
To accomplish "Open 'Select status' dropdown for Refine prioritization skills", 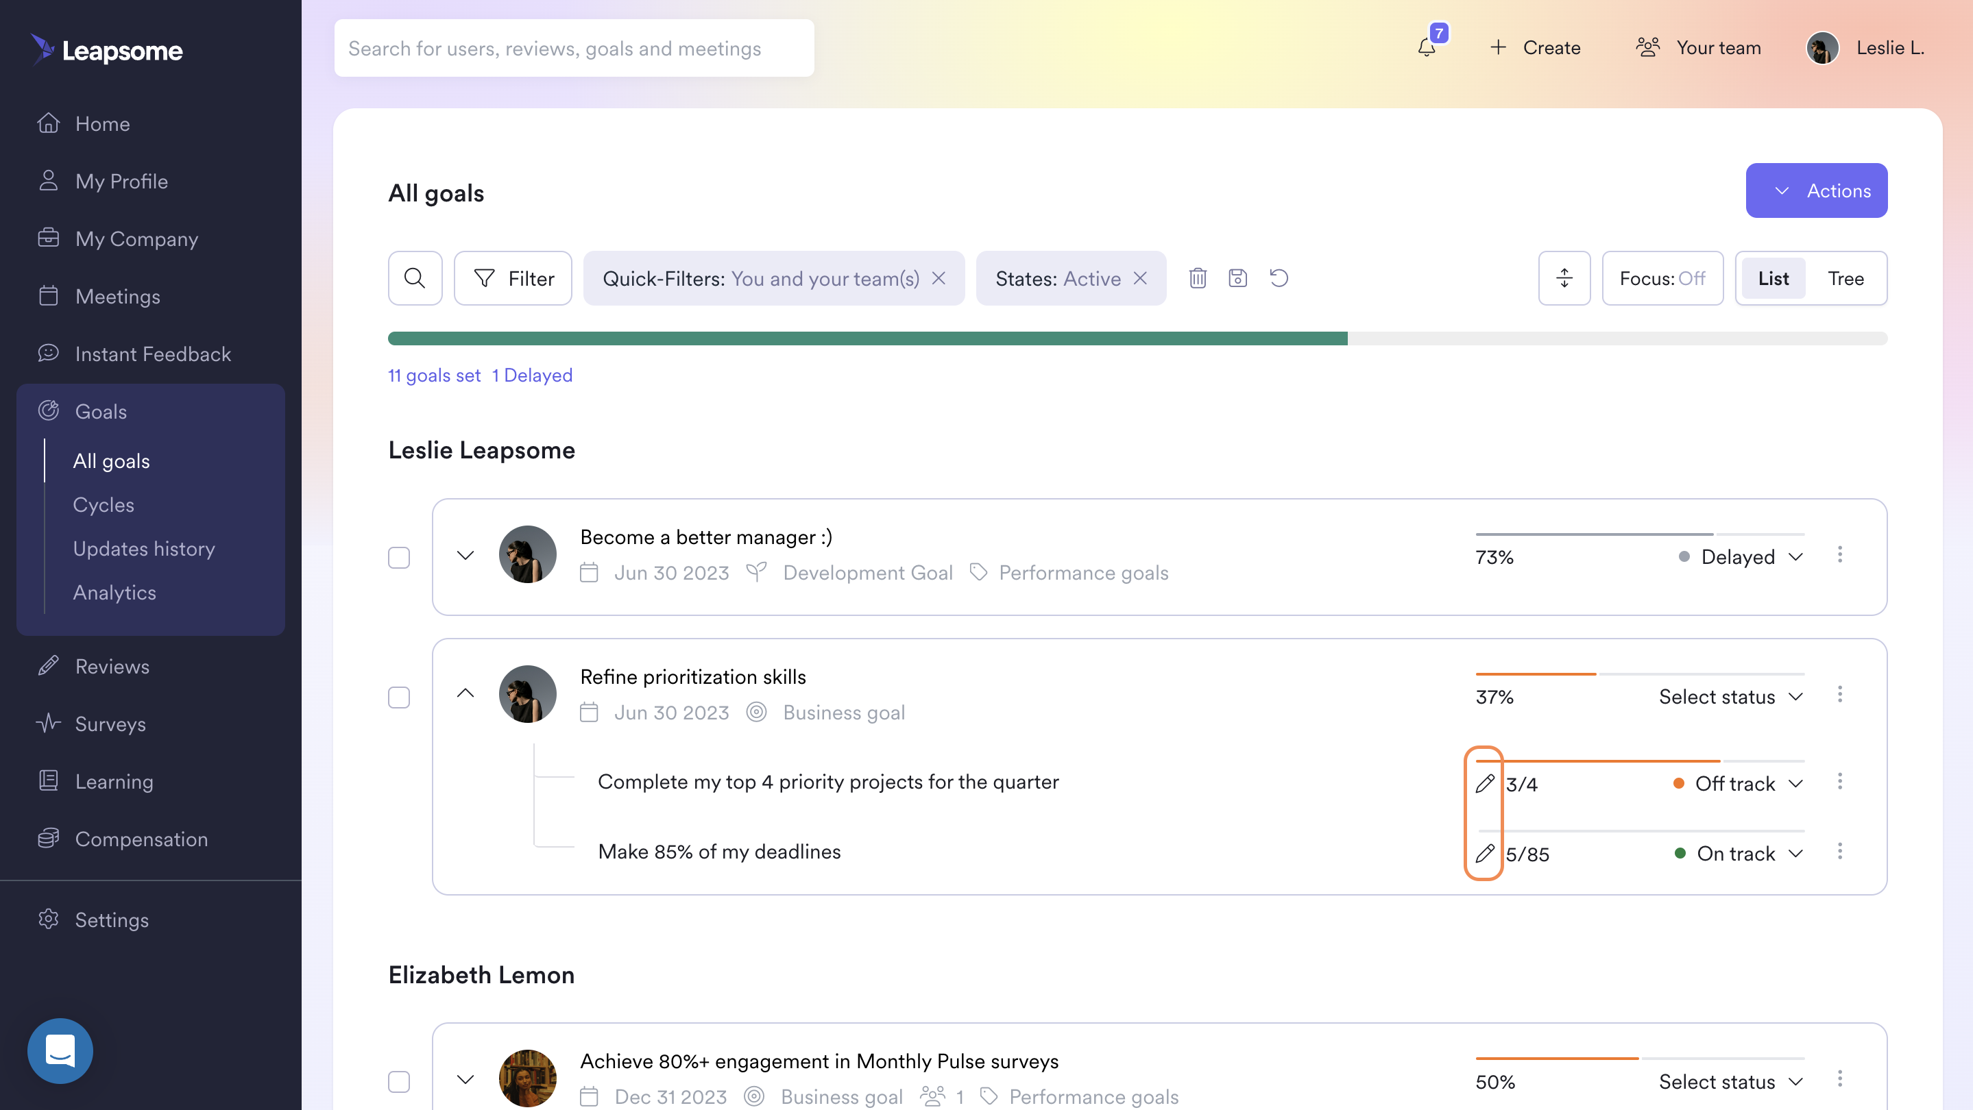I will tap(1731, 697).
